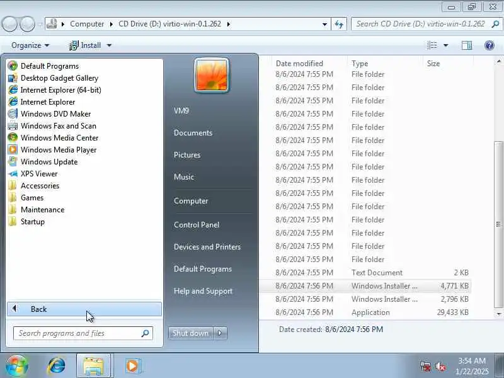Select the 4,771 KB Windows Installer row
This screenshot has width=504, height=378.
(x=366, y=286)
